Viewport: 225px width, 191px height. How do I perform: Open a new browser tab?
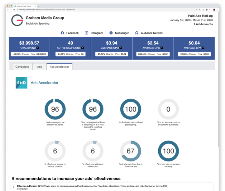39,6
